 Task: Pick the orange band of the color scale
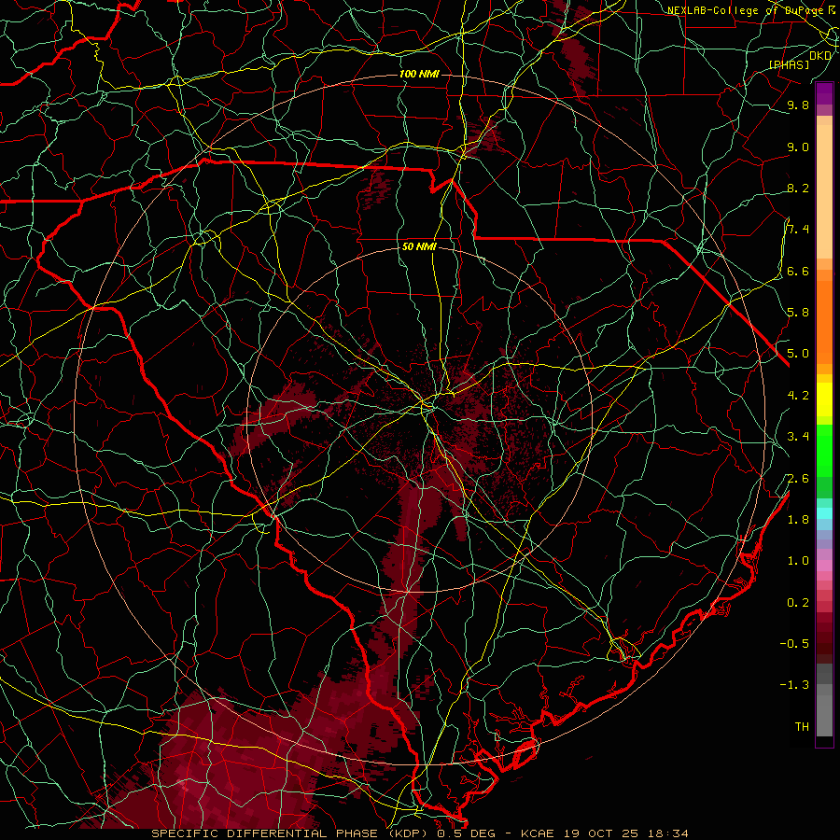(824, 321)
